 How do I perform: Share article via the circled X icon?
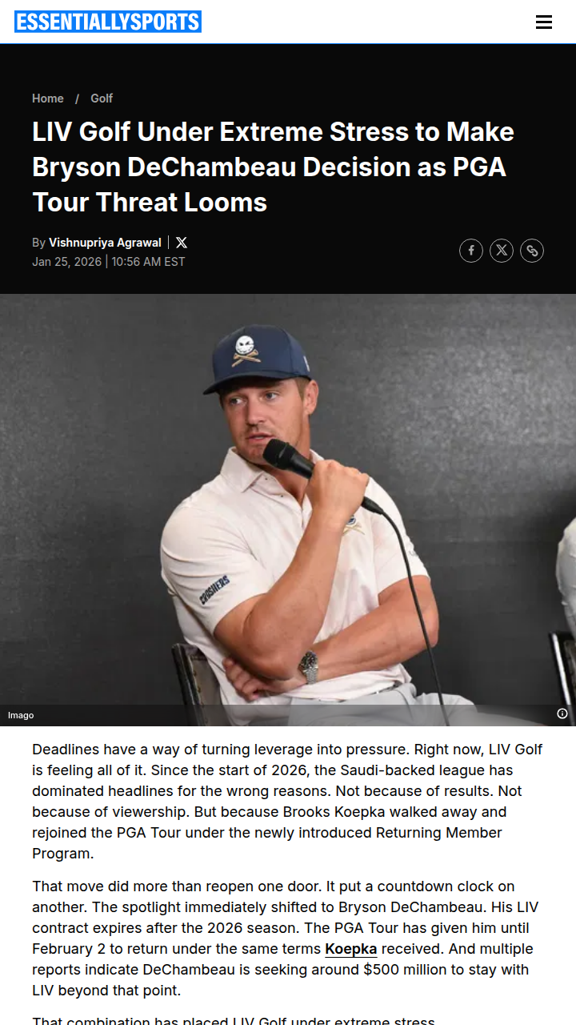point(502,251)
